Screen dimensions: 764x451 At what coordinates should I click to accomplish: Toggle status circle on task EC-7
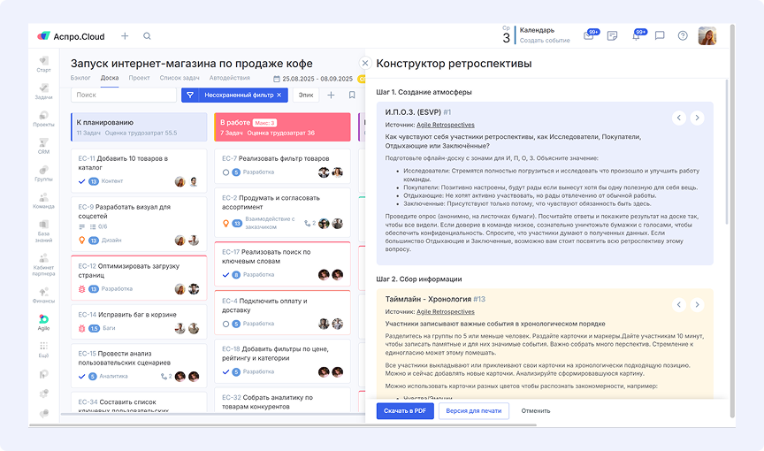225,172
